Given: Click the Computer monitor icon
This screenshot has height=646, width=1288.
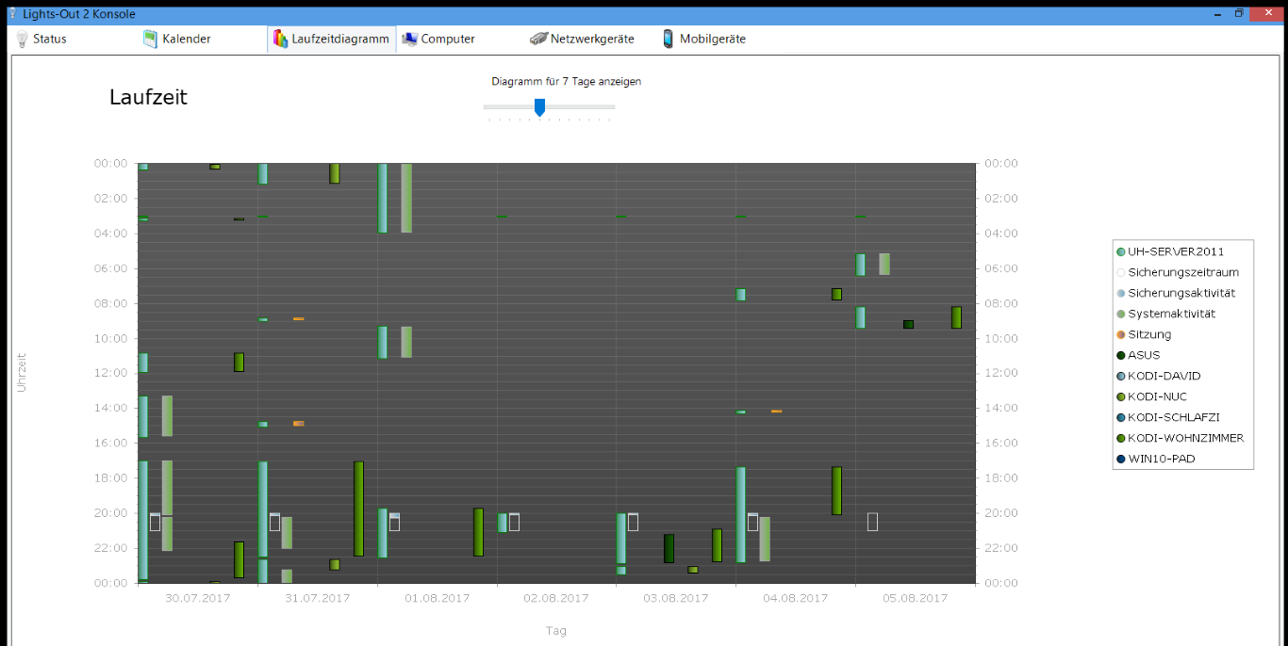Looking at the screenshot, I should (x=409, y=39).
